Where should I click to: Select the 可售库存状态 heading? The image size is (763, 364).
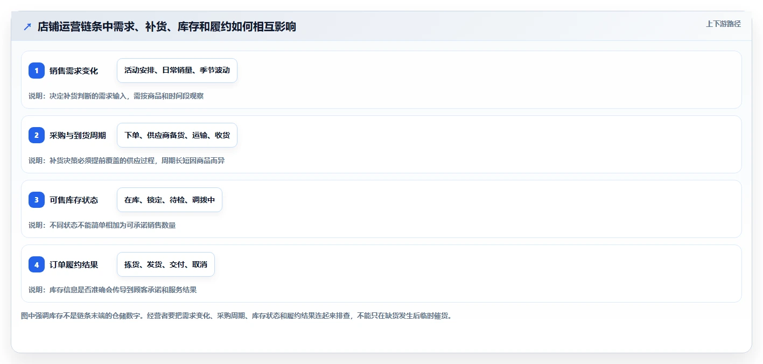(x=74, y=200)
